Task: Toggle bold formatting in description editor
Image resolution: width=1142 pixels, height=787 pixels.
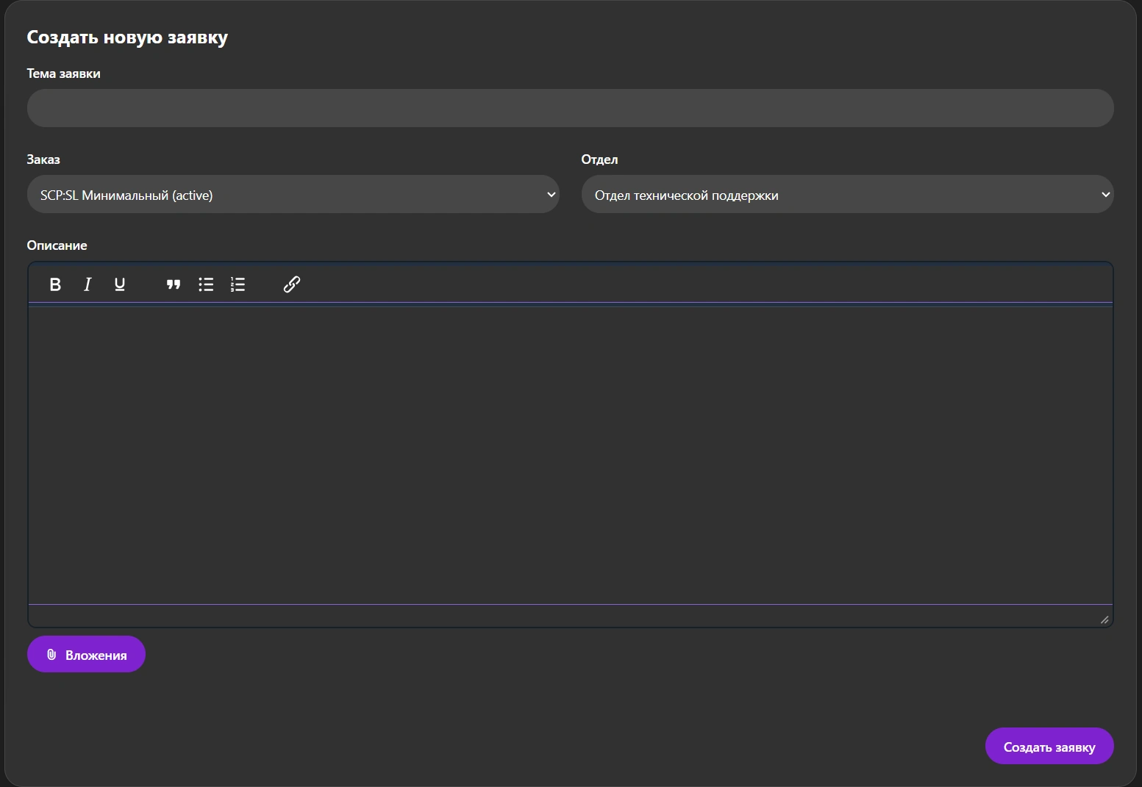Action: (55, 284)
